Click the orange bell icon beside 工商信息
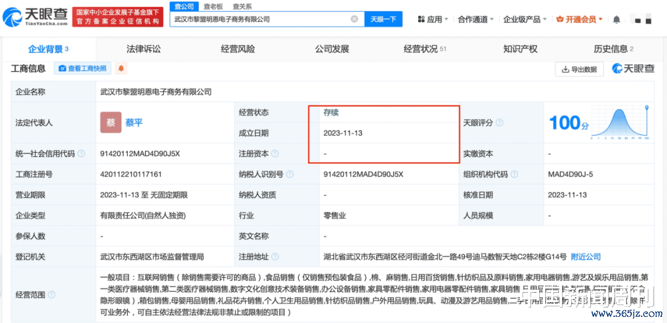 [x=122, y=68]
